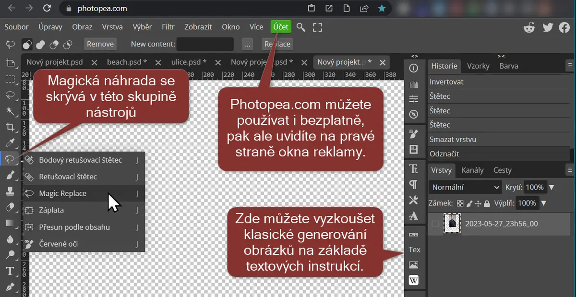576x297 pixels.
Task: Toggle visibility of layer 2023-05-27_23h56_00
Action: coord(435,224)
